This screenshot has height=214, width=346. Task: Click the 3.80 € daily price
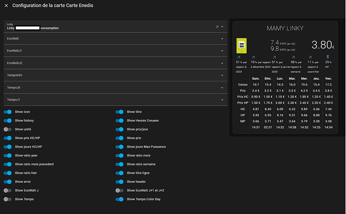tap(323, 45)
